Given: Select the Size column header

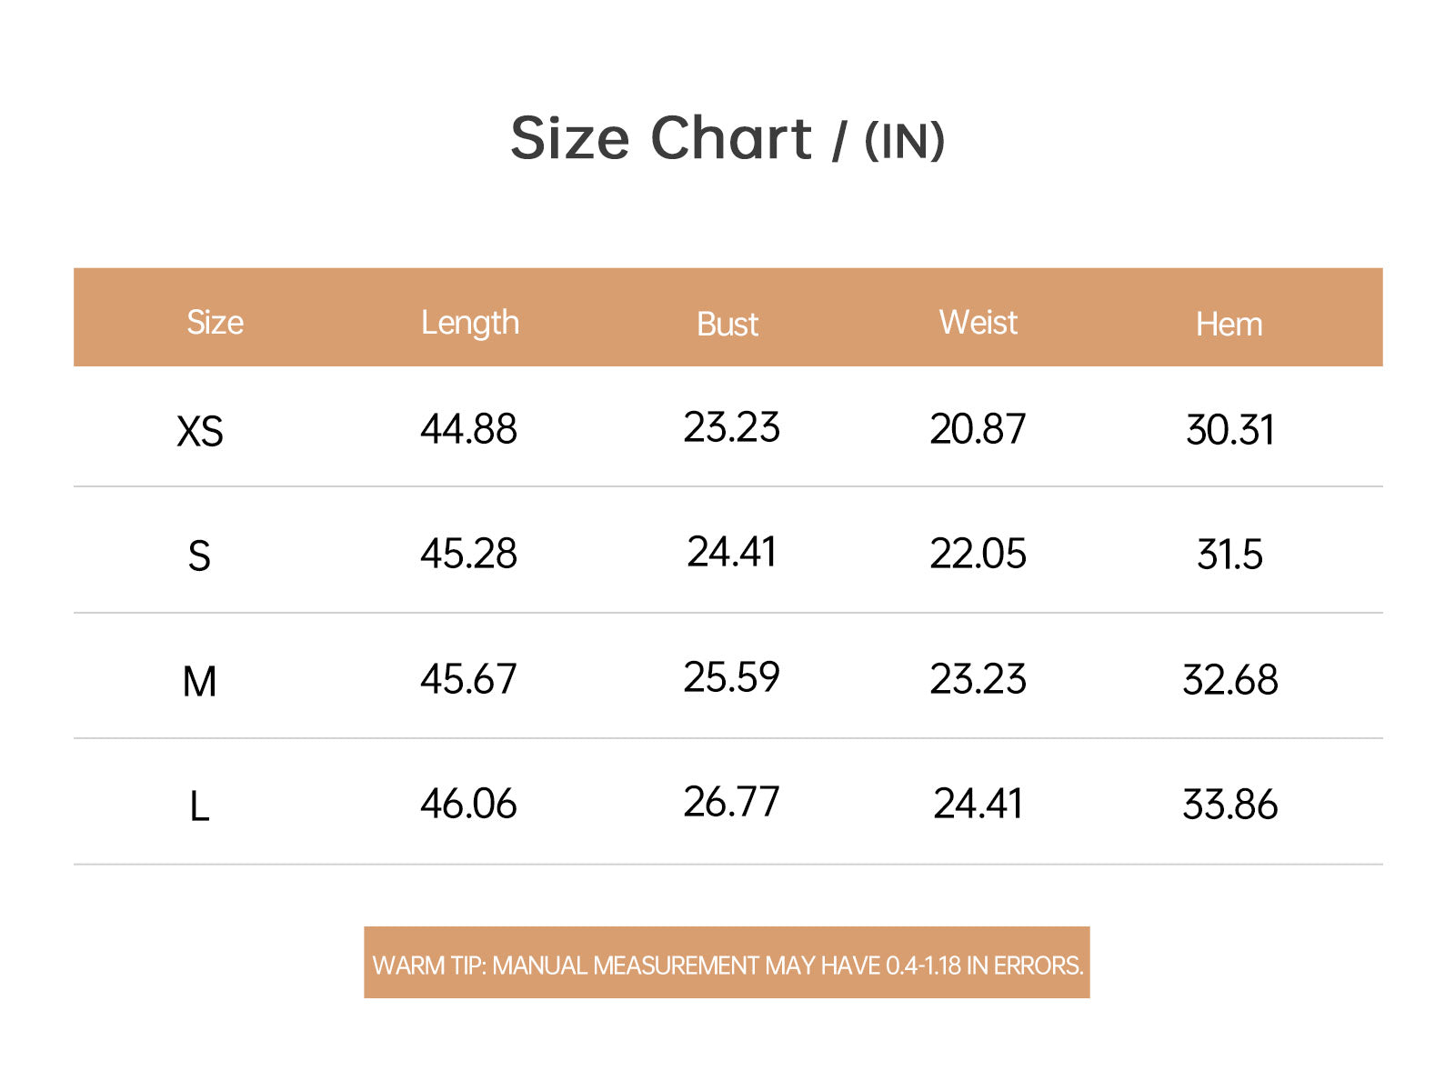Looking at the screenshot, I should (x=216, y=323).
